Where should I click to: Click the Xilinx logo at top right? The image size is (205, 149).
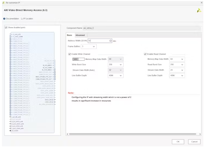tap(199, 10)
